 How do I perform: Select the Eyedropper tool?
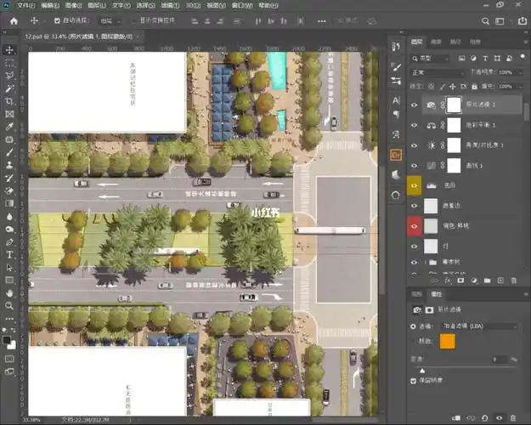coord(9,126)
